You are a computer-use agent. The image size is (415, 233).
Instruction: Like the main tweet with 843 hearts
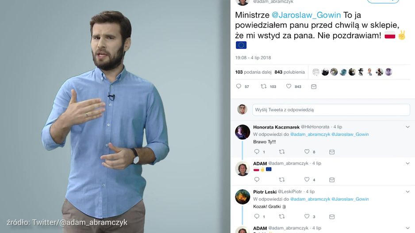288,86
